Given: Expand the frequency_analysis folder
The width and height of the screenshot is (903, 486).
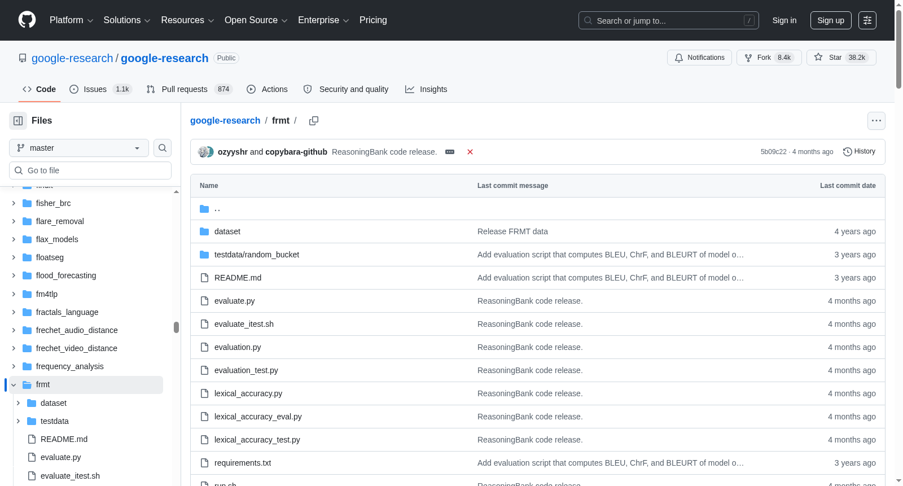Looking at the screenshot, I should [14, 366].
